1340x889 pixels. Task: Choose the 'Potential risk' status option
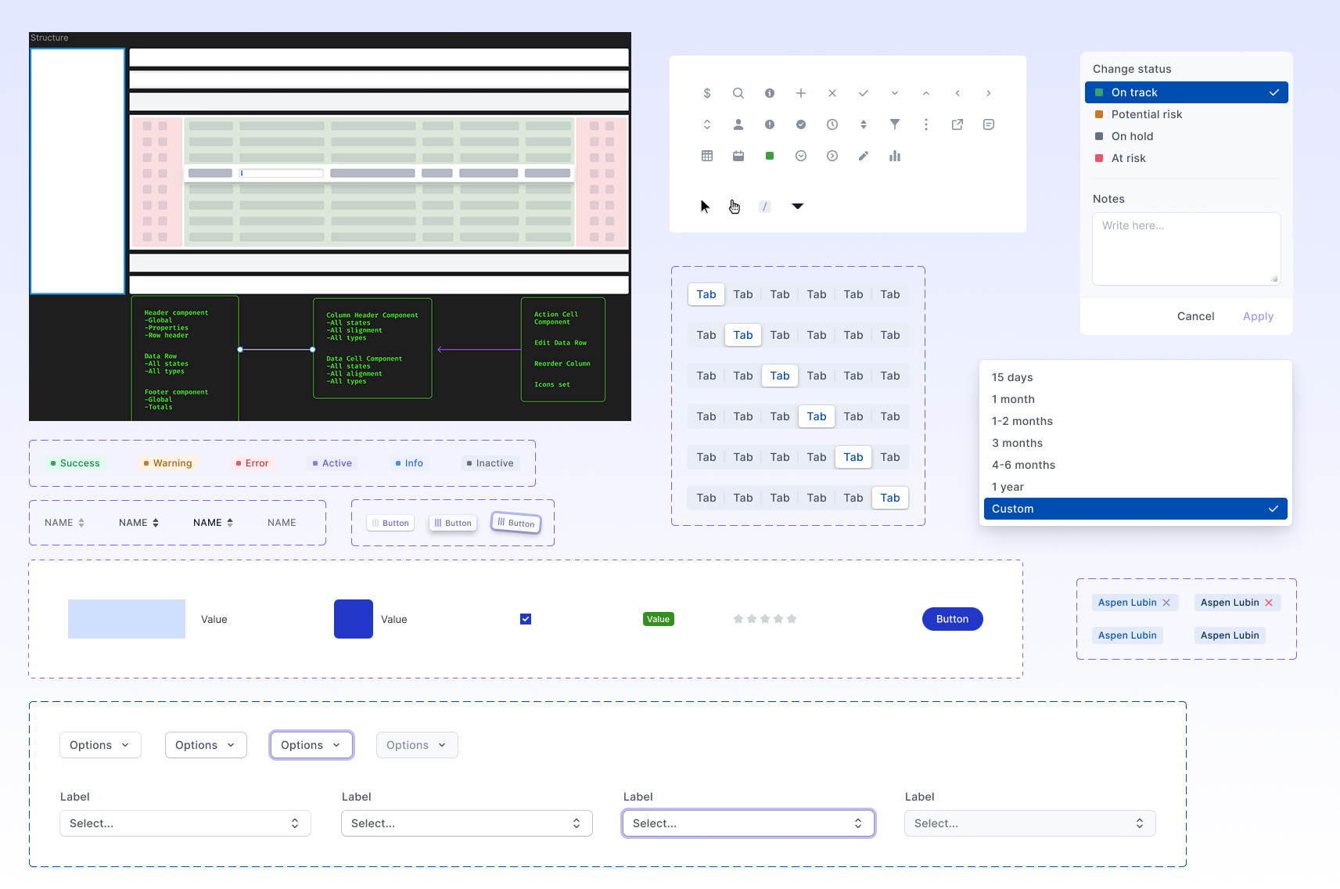coord(1146,114)
